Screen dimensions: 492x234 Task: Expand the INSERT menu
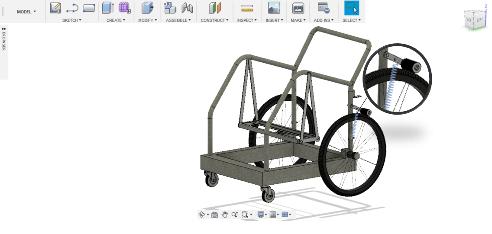pyautogui.click(x=274, y=20)
